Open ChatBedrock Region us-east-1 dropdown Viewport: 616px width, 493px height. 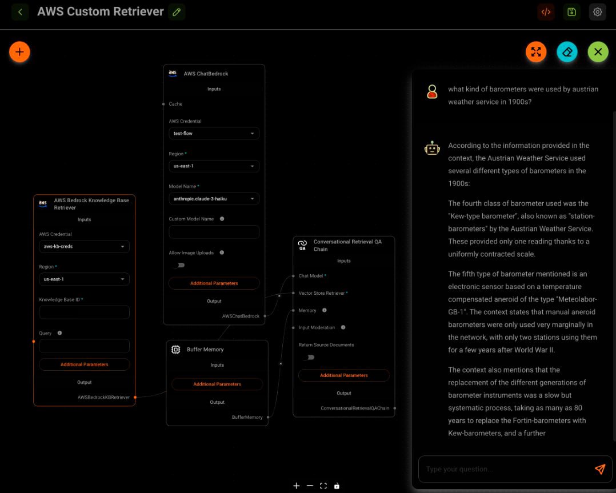click(x=214, y=166)
